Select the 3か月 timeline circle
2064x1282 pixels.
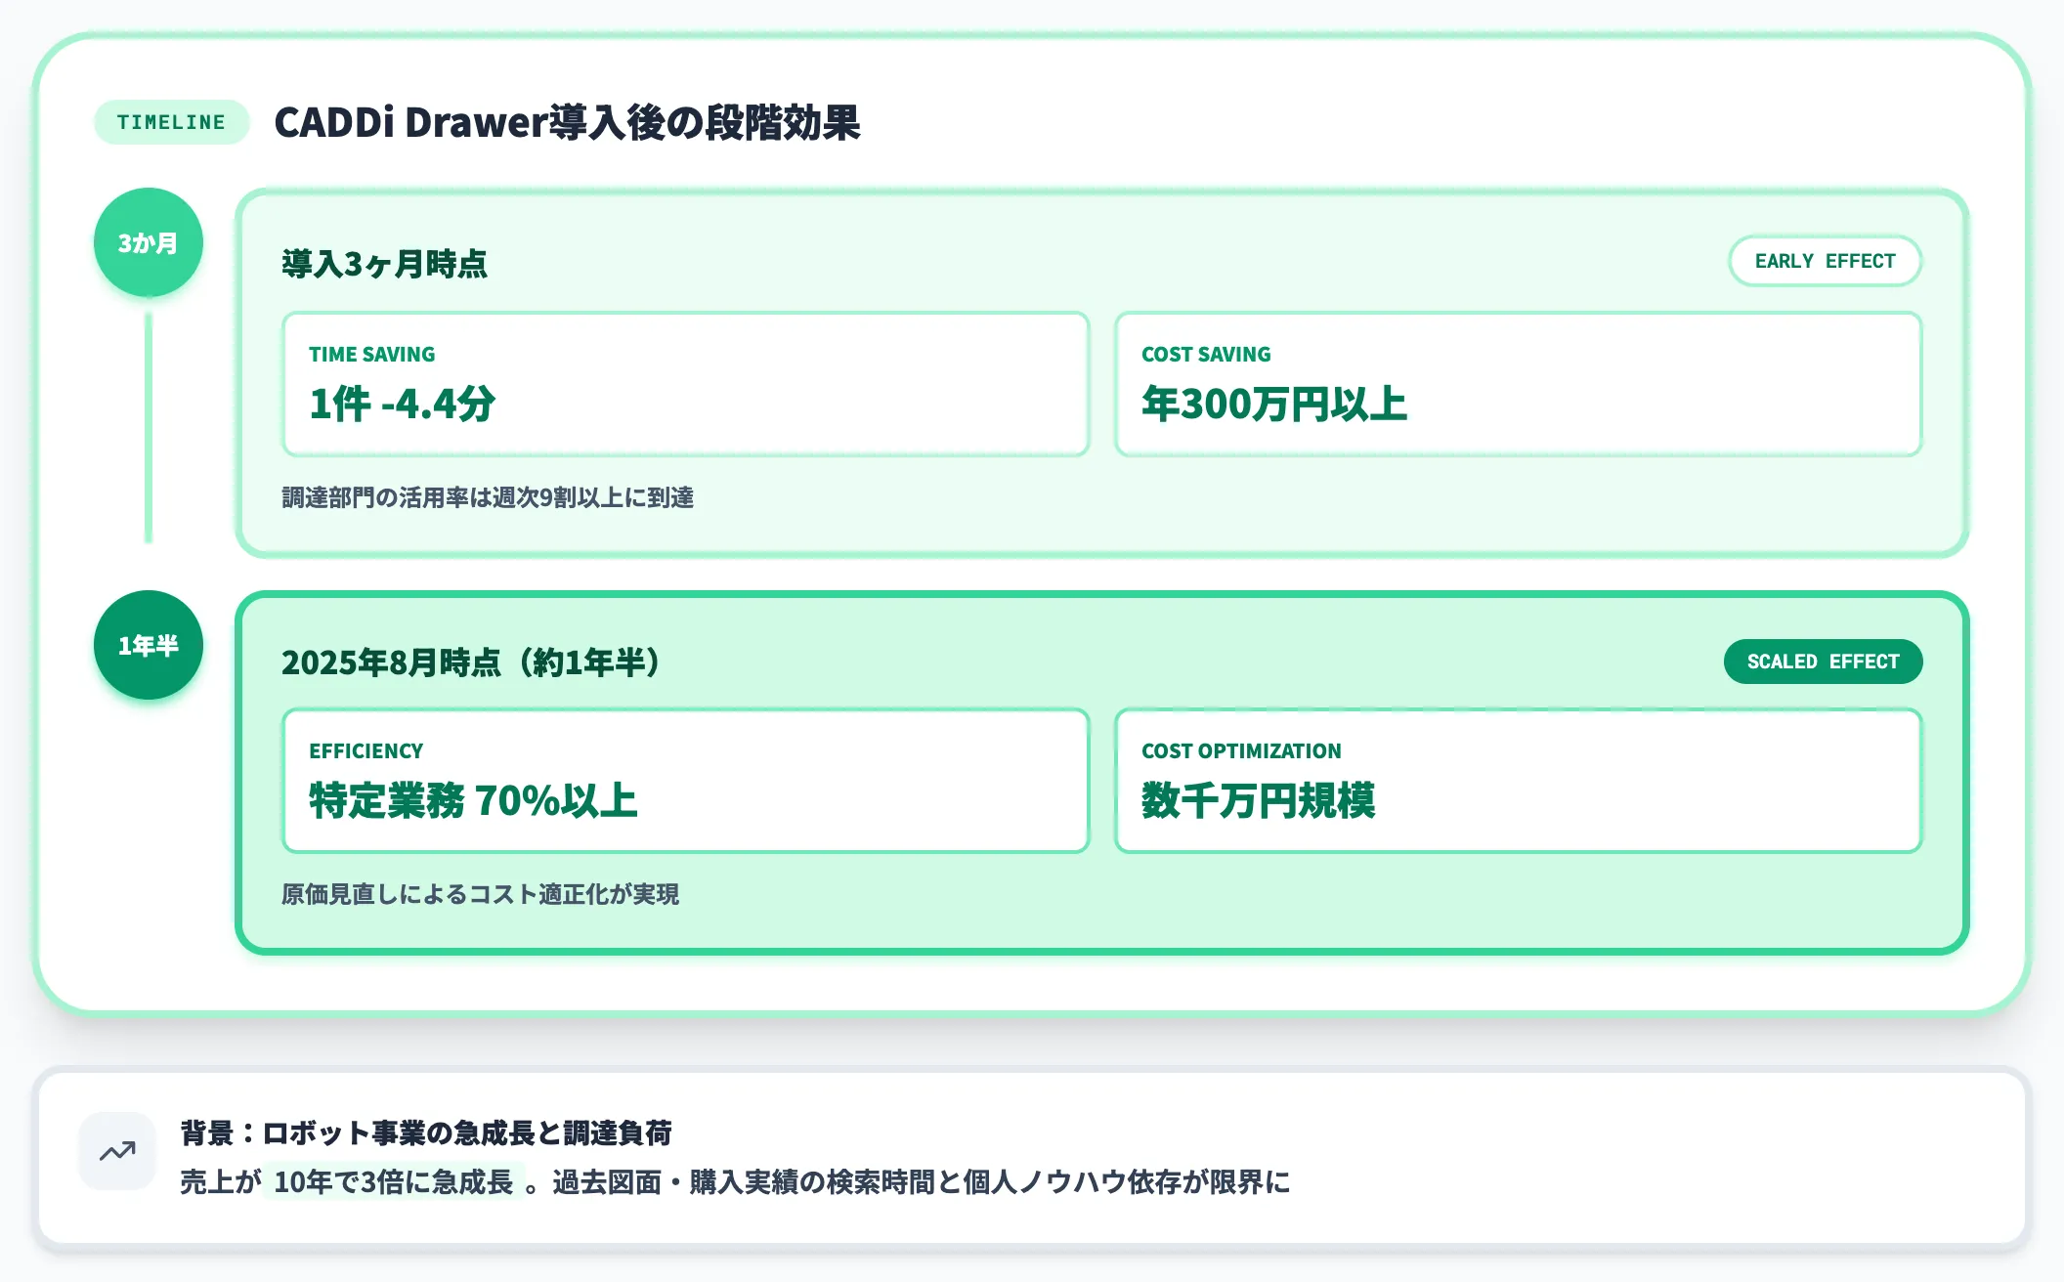[x=149, y=242]
